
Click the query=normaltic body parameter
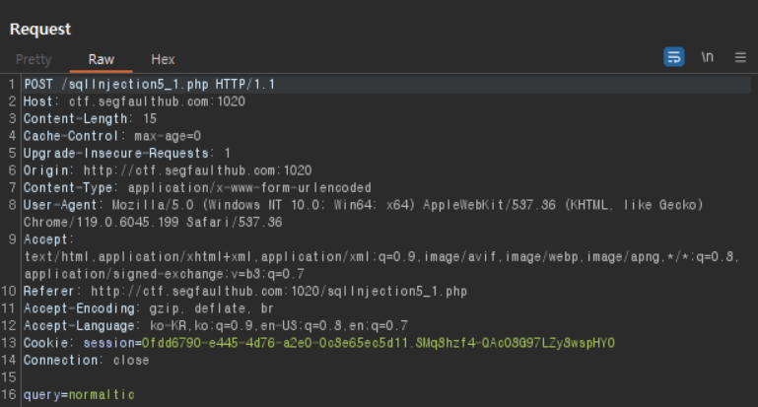(x=79, y=395)
